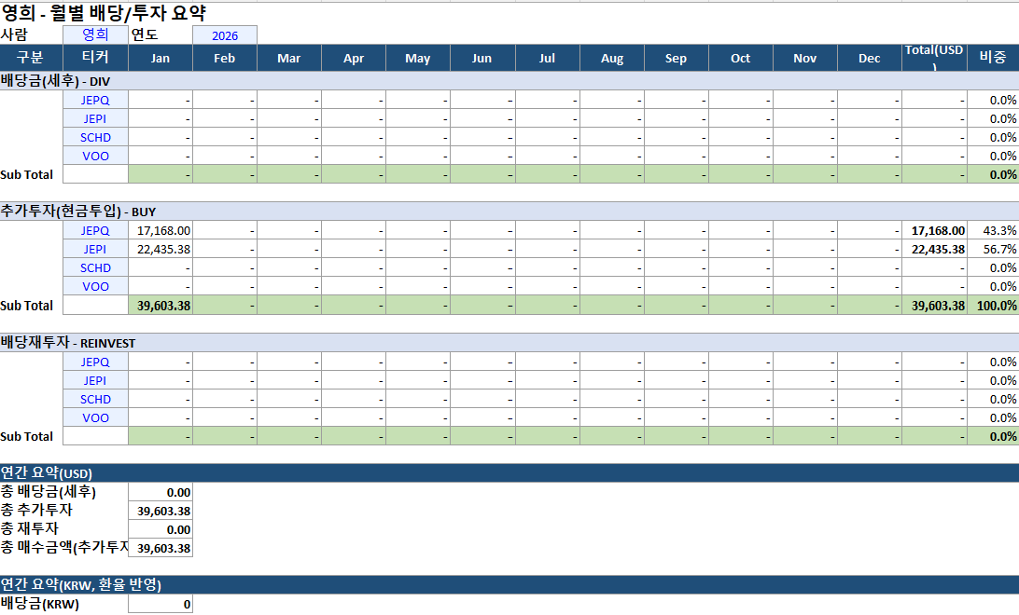This screenshot has width=1019, height=615.
Task: Select JEPI ticker in the BUY section
Action: [95, 249]
